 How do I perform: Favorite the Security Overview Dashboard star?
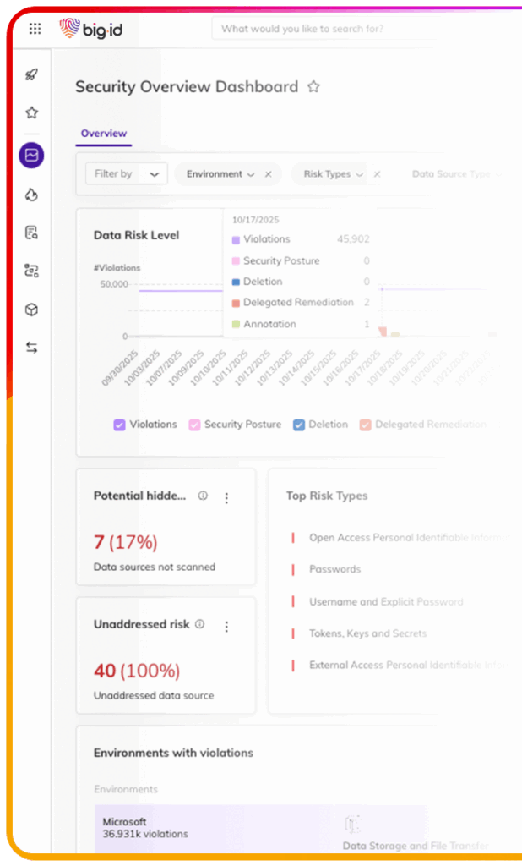coord(313,86)
